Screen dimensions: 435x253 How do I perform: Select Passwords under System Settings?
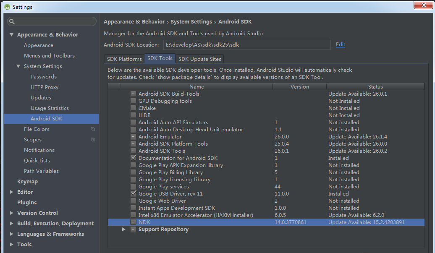click(44, 77)
